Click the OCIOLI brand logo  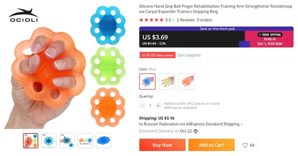pos(23,15)
